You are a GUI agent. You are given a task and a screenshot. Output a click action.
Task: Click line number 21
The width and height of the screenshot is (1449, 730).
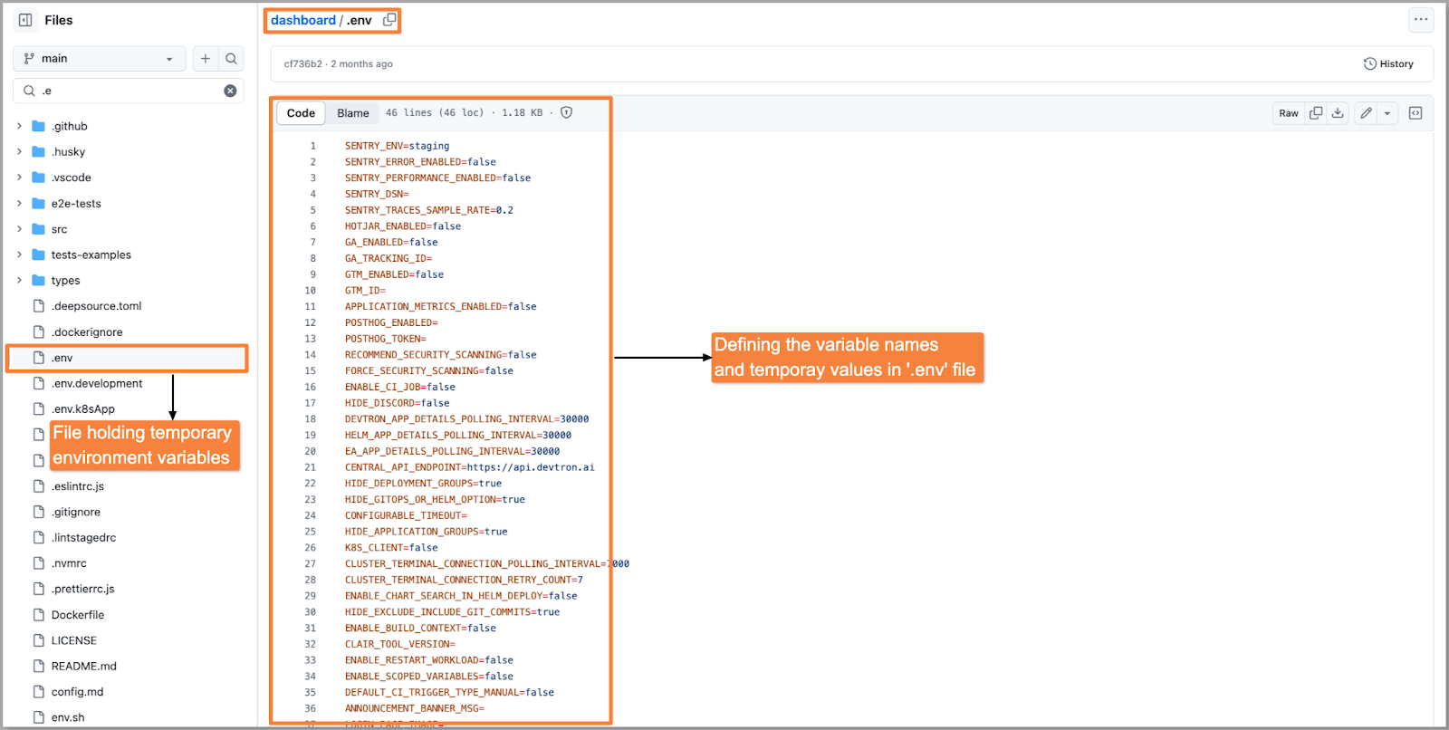pos(311,467)
